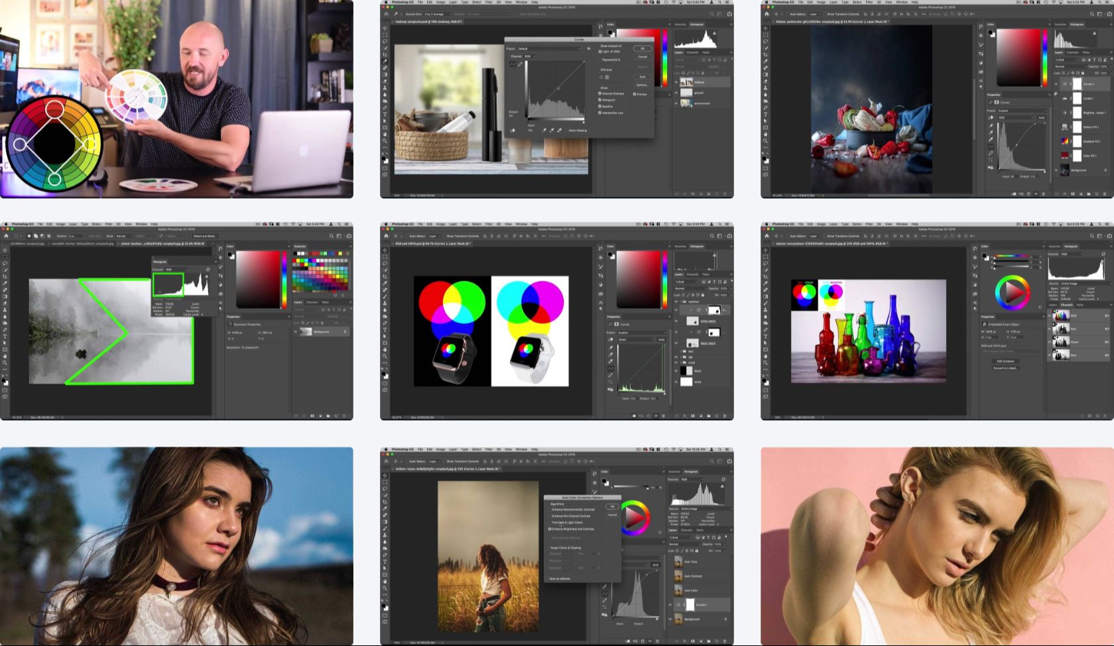
Task: Switch to the Channels tab in the makeup window
Action: tap(692, 52)
